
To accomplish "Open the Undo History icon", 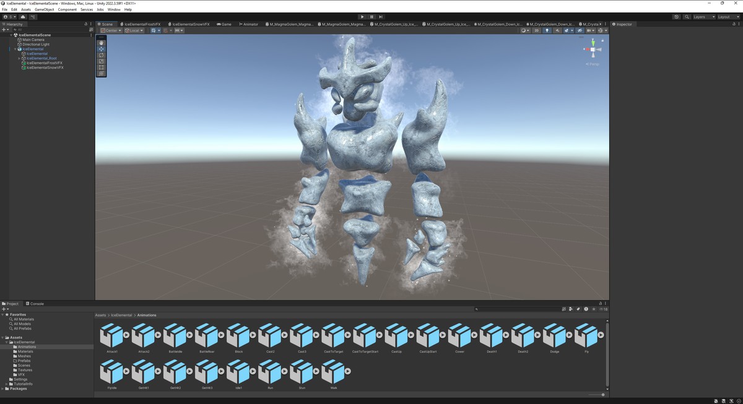I will 676,17.
